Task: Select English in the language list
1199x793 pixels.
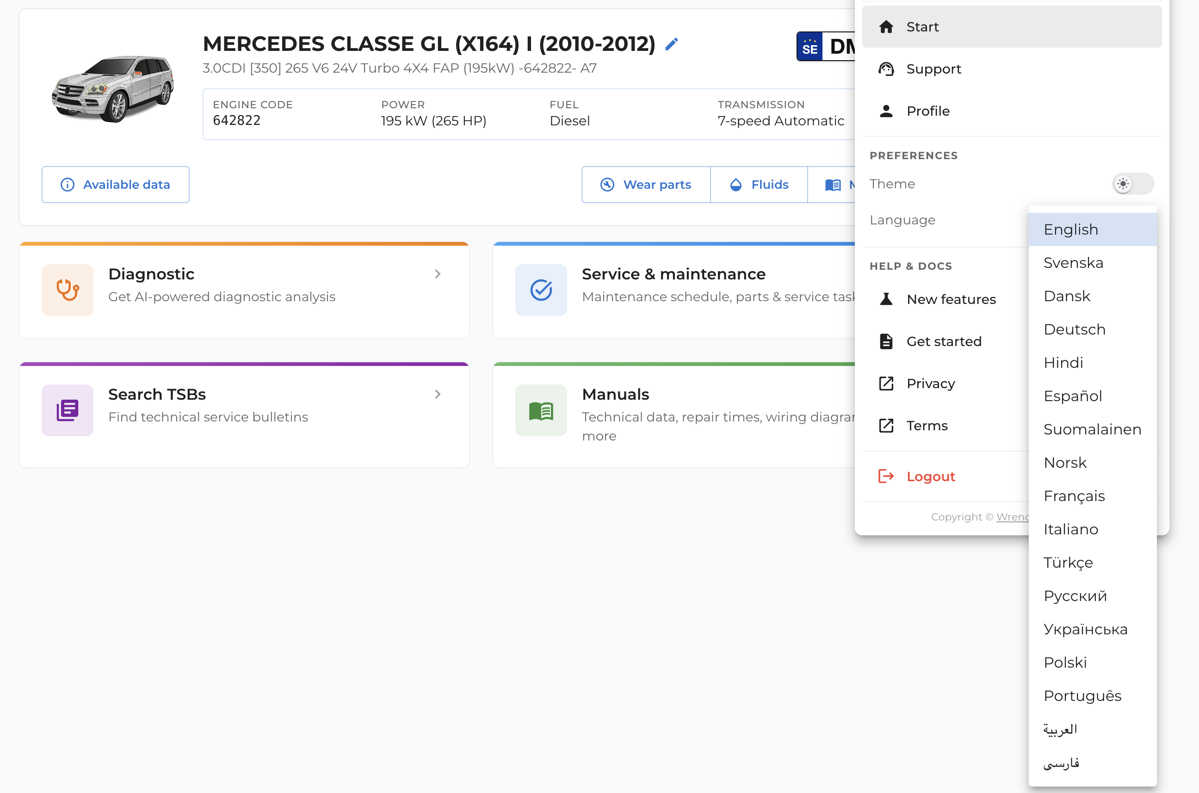Action: click(1092, 229)
